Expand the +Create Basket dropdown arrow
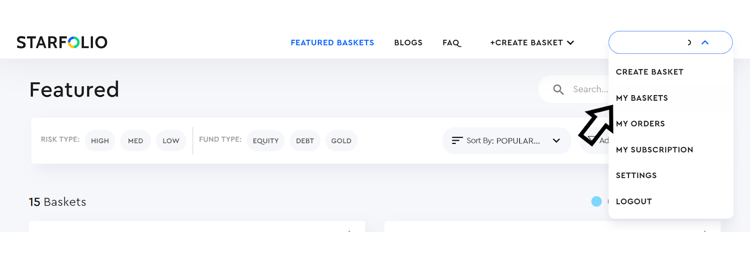This screenshot has width=750, height=260. (570, 43)
